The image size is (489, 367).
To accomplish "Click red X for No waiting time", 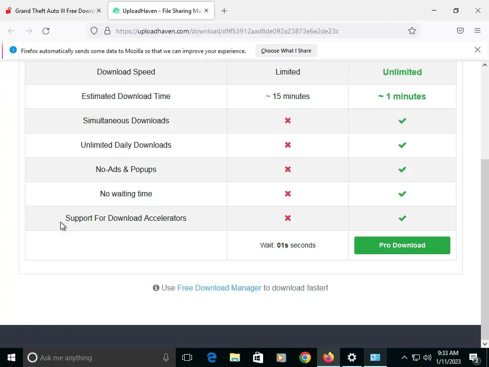I will click(287, 194).
